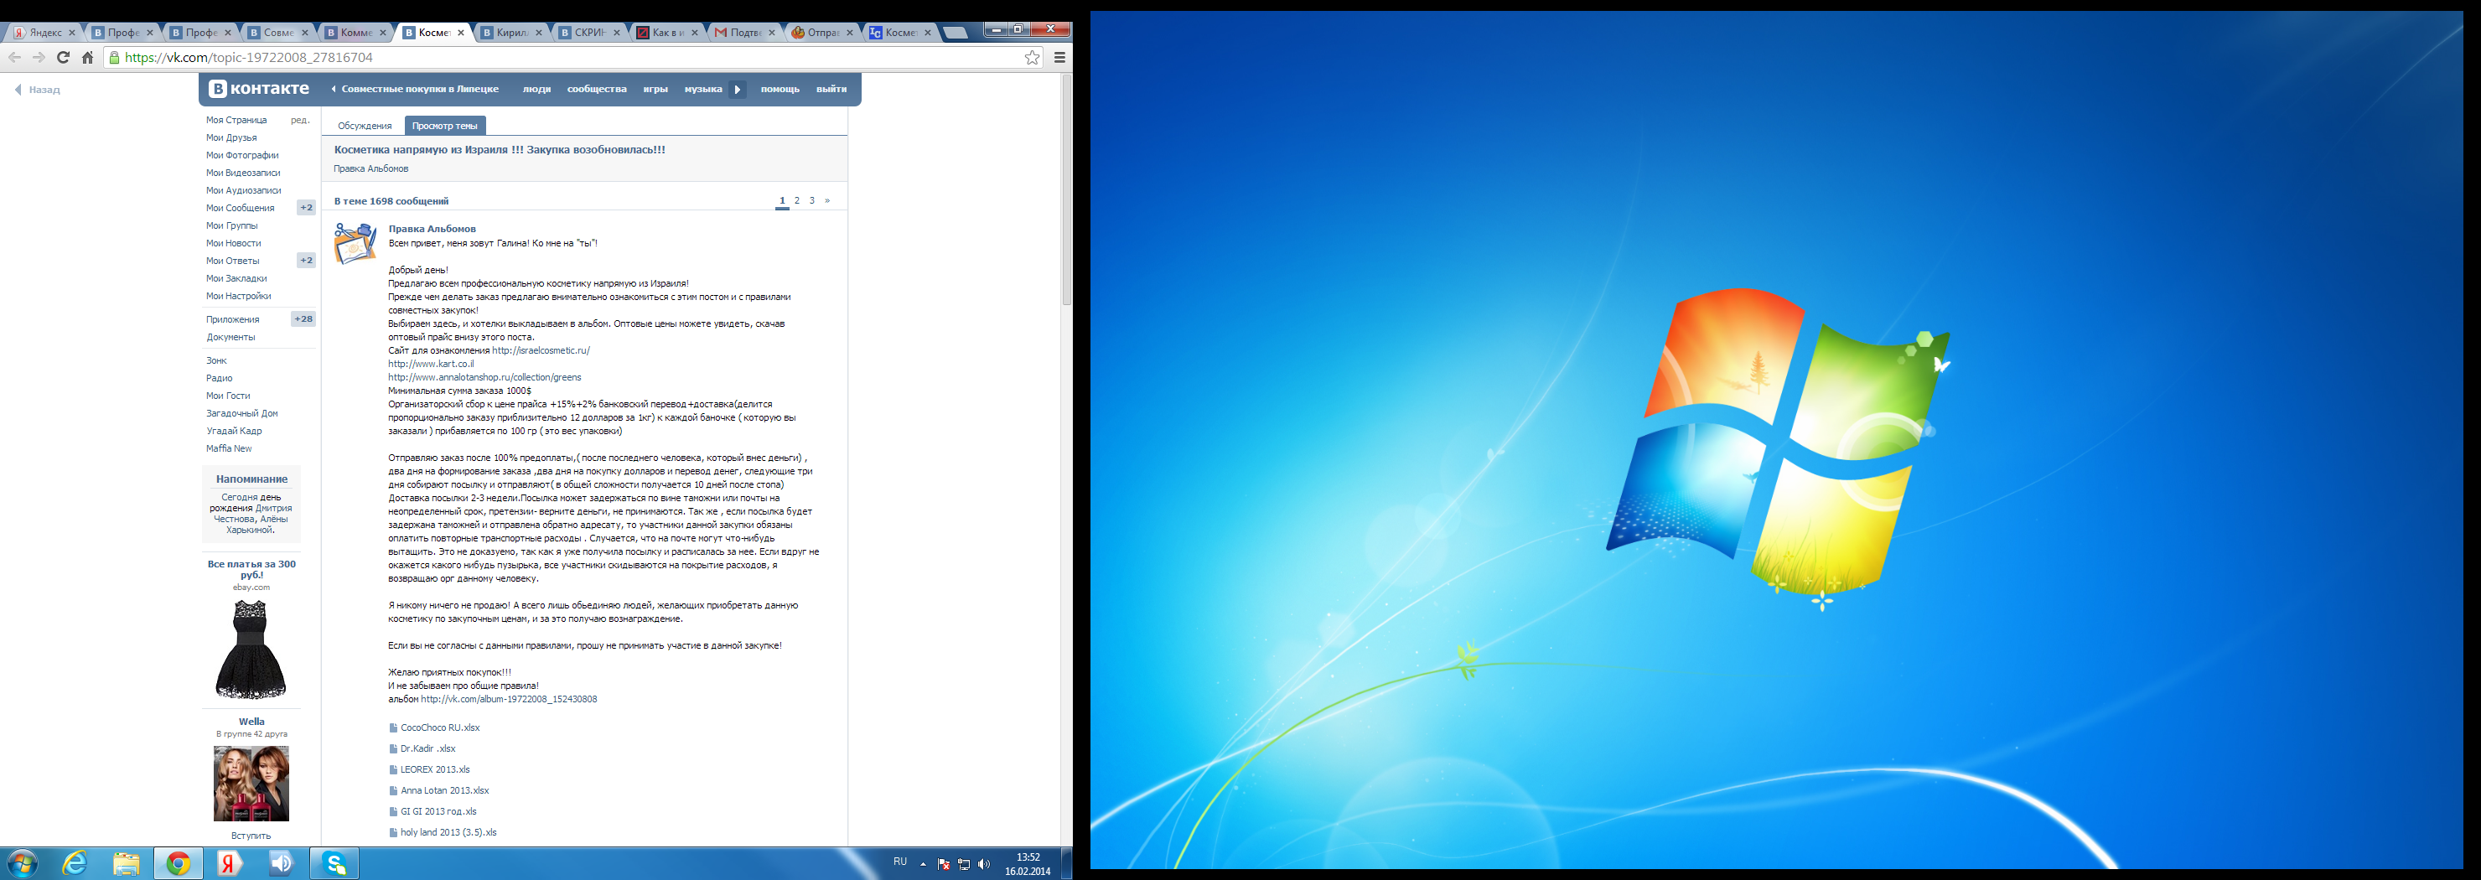
Task: Click the ВКонтакте logo
Action: pyautogui.click(x=259, y=89)
